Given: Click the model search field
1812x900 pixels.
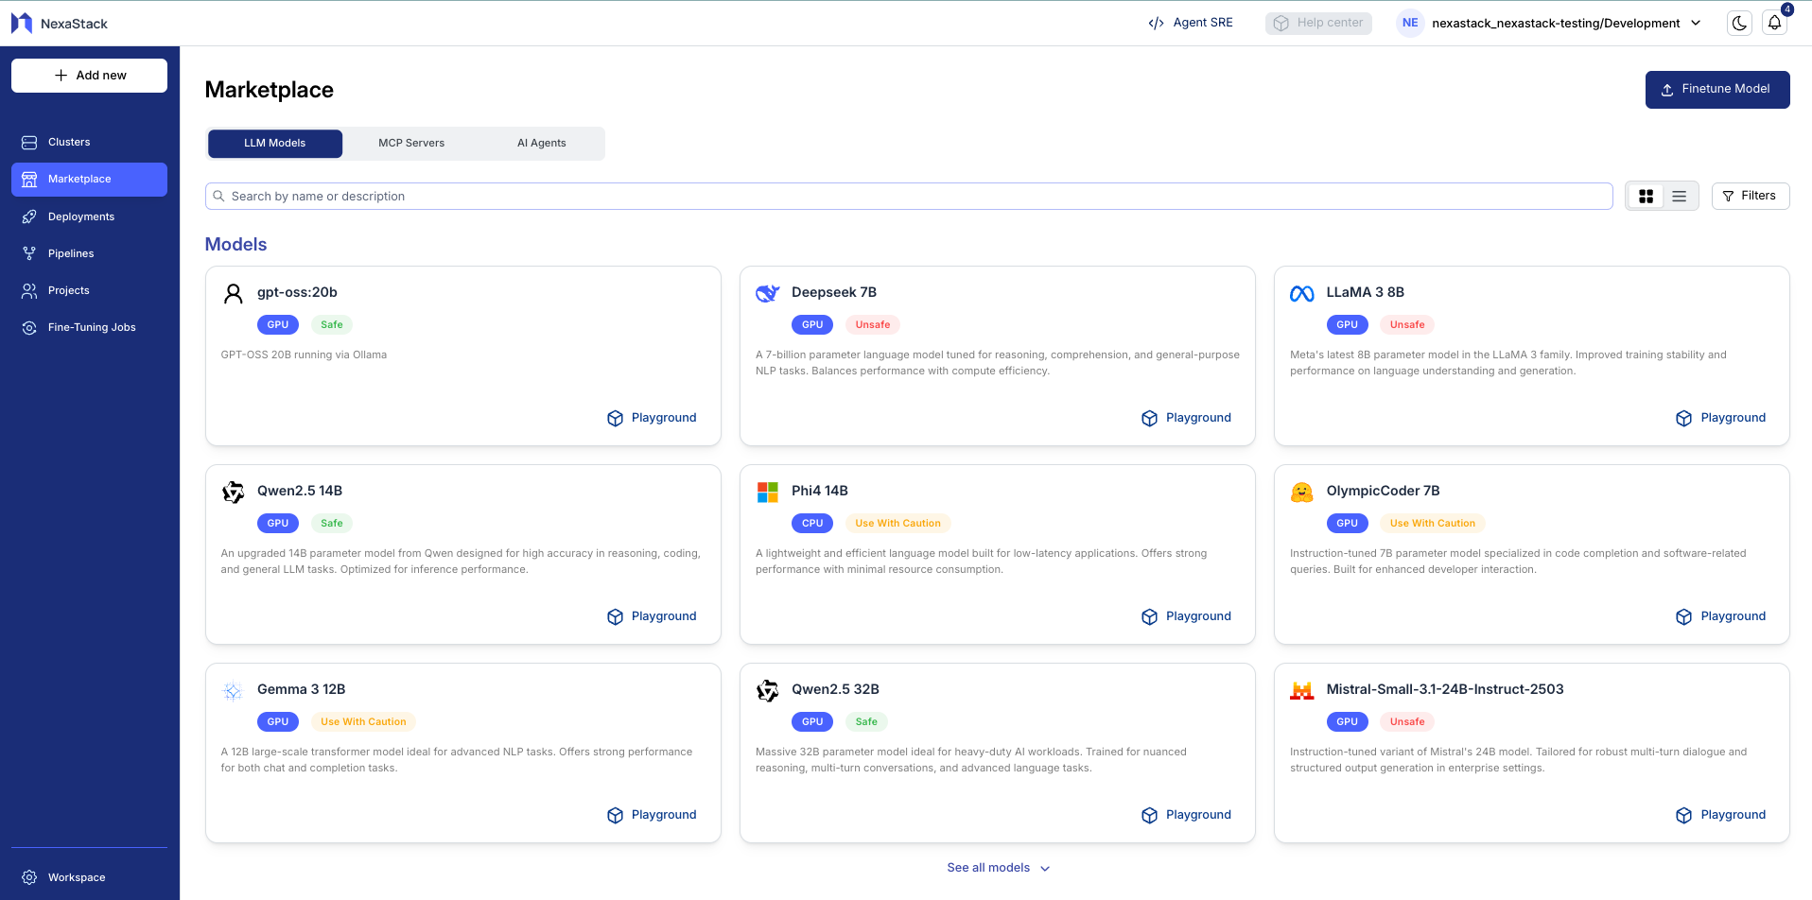Looking at the screenshot, I should [908, 197].
